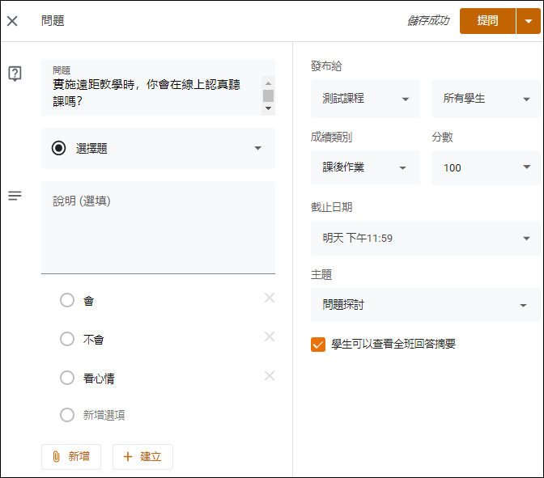The width and height of the screenshot is (544, 478).
Task: Select the radio button for 會
Action: 67,300
